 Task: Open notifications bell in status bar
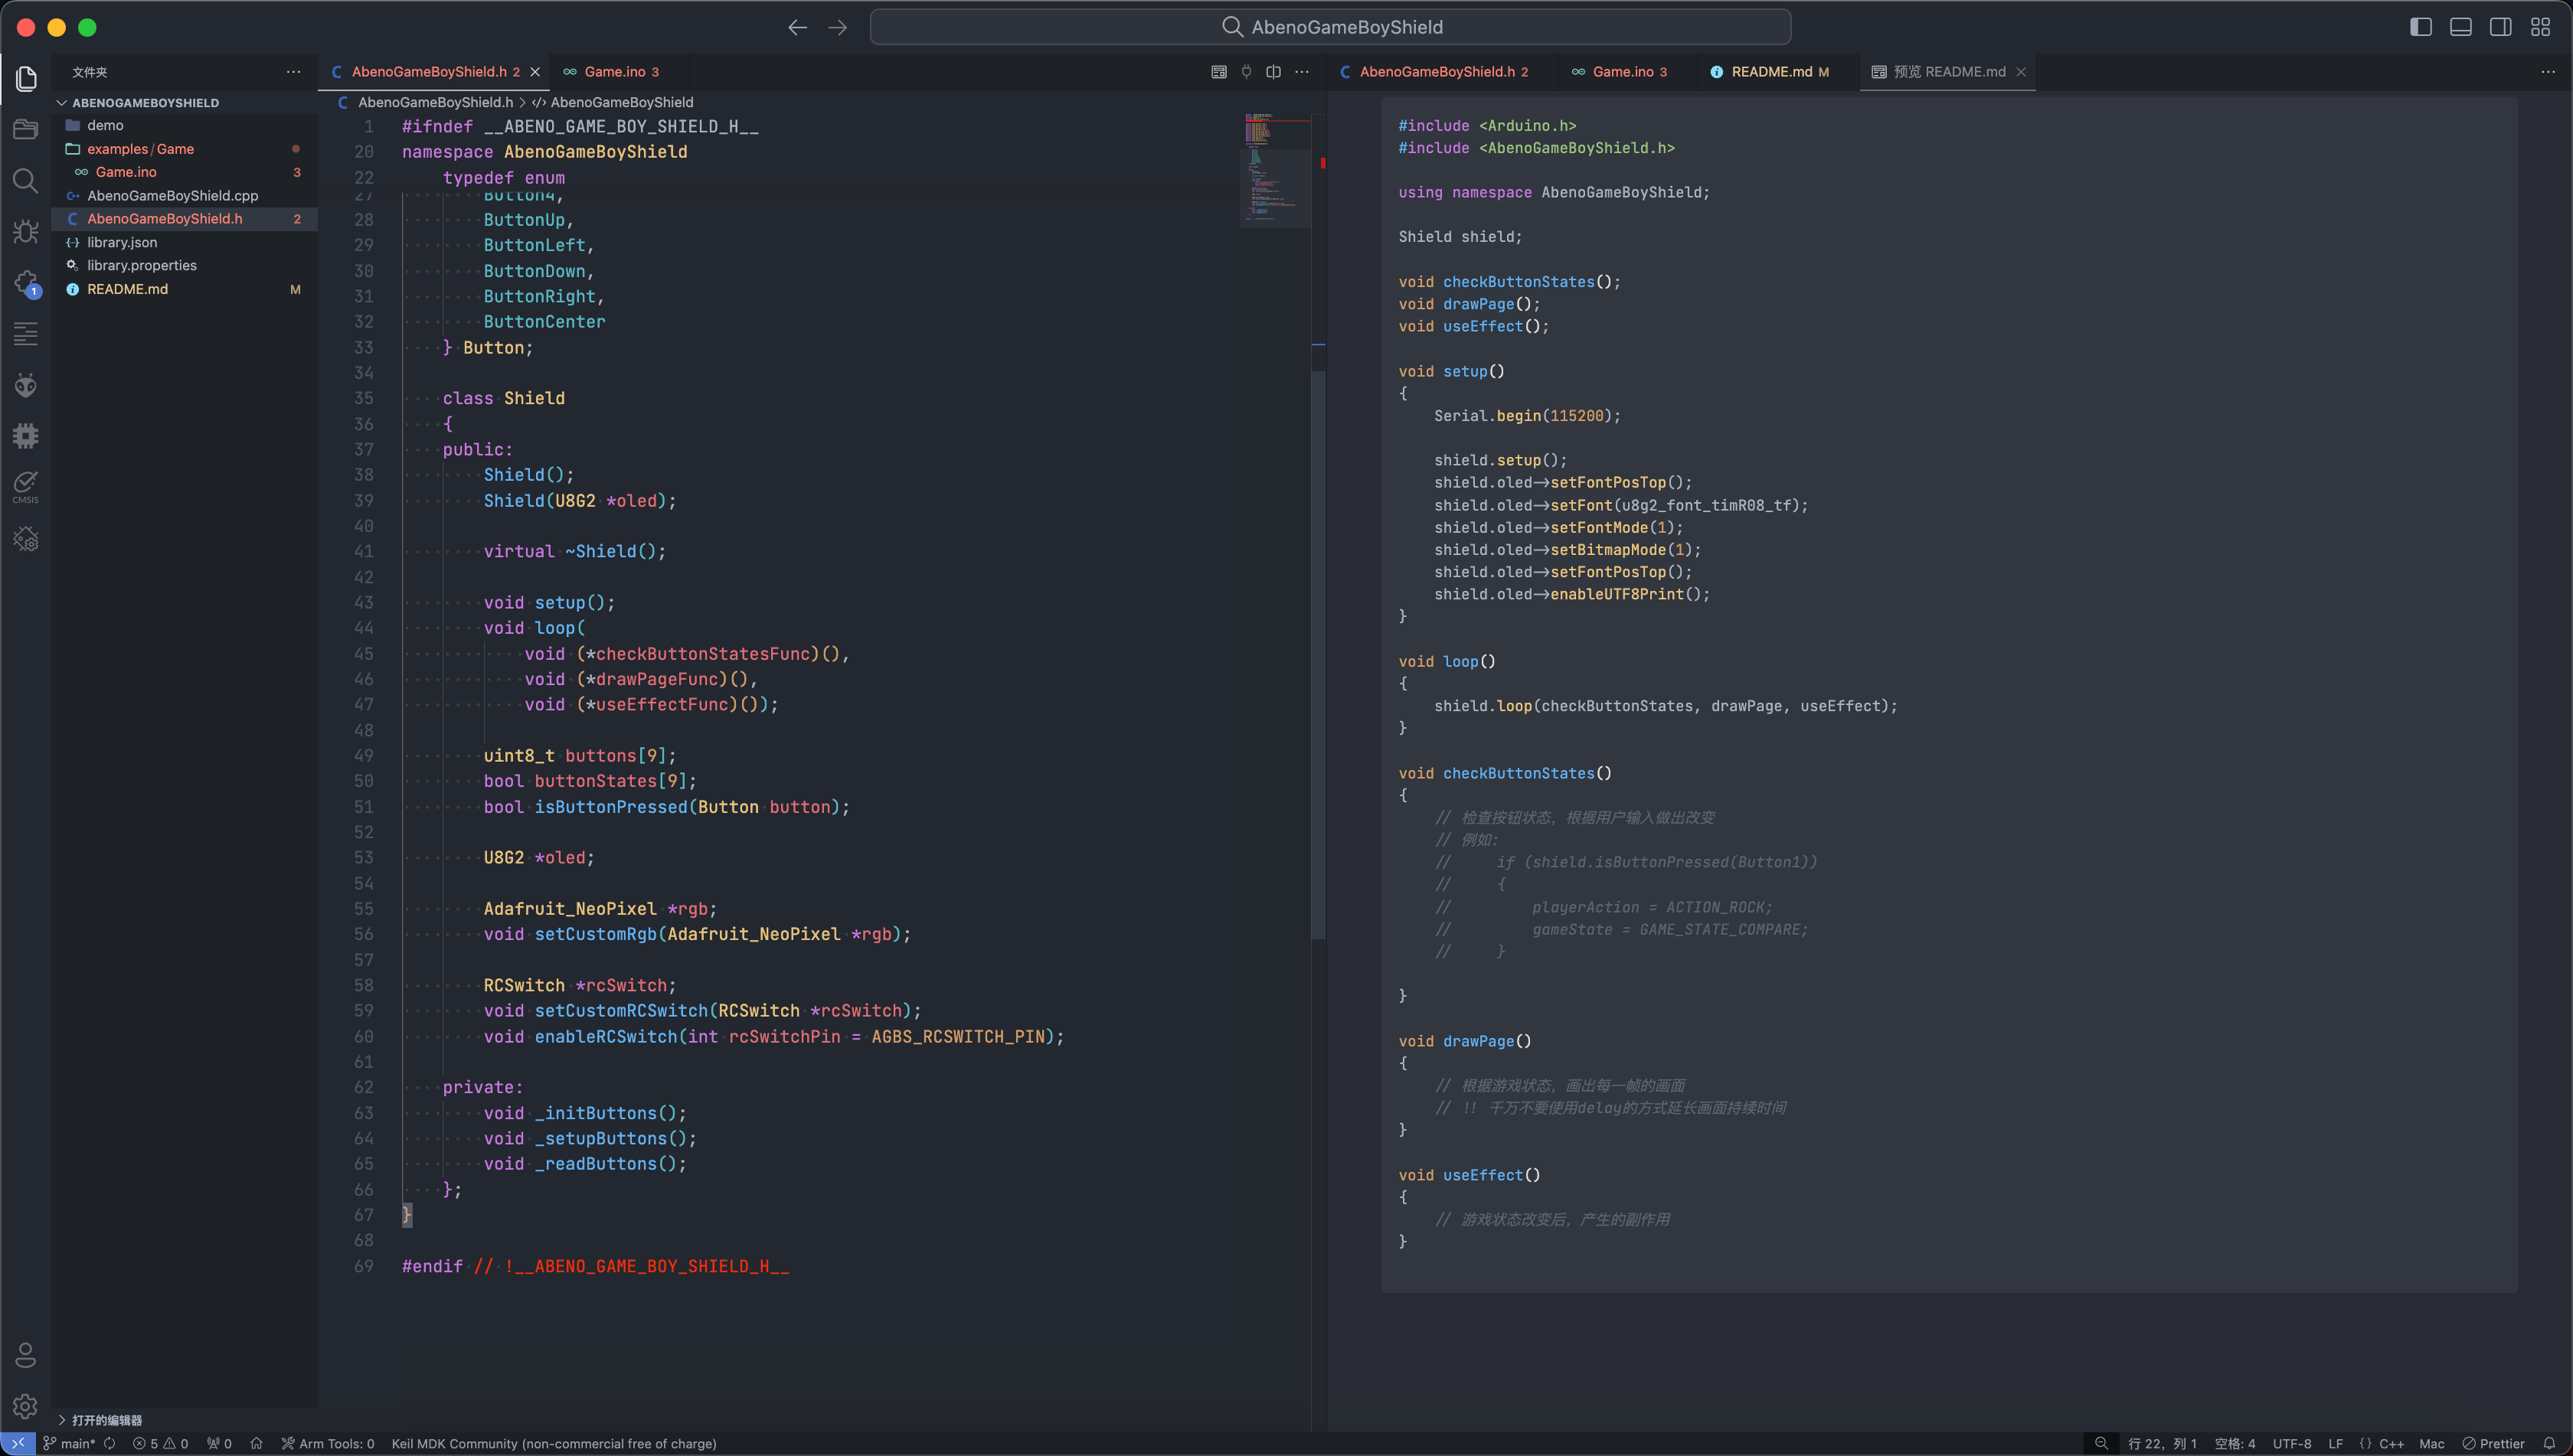pyautogui.click(x=2549, y=1443)
